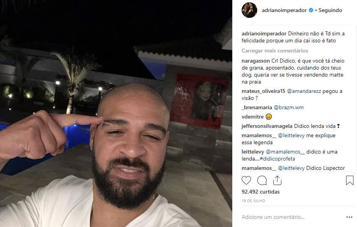Expand Carregar mais comentários
357x227 pixels.
coord(275,51)
